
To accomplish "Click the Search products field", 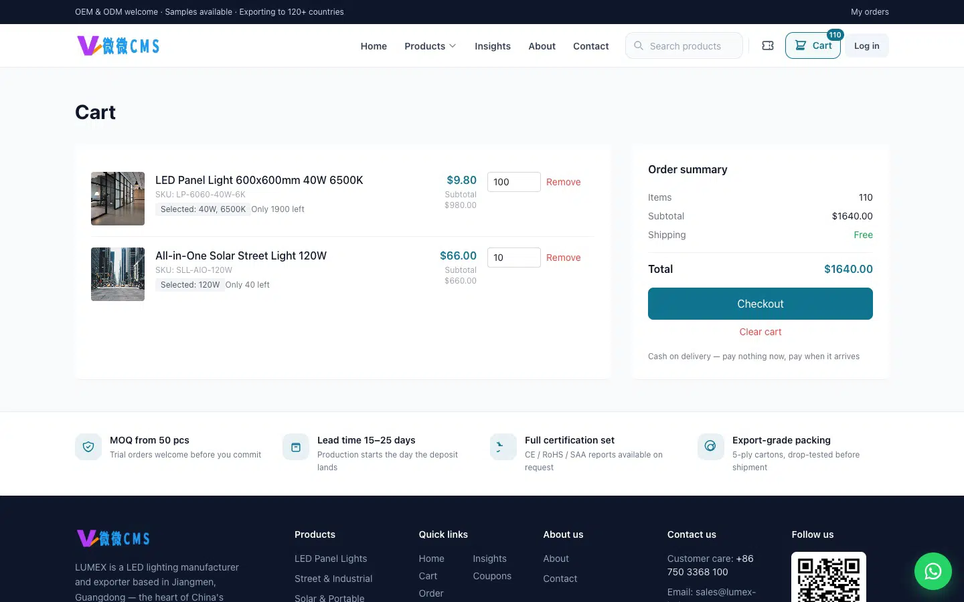I will 684,45.
